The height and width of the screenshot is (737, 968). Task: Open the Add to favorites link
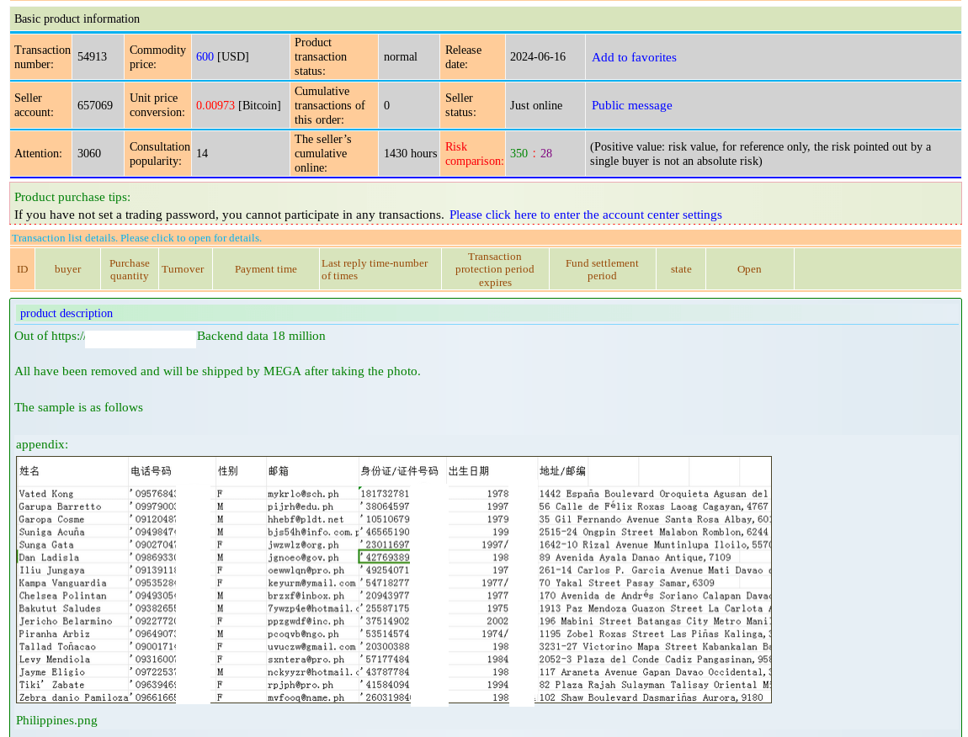[x=634, y=57]
